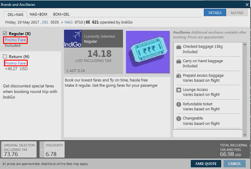Click the '1 ADT 0.24' text
251x169 pixels.
(x=75, y=71)
